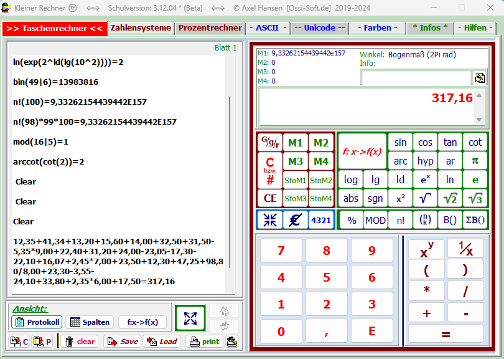This screenshot has width=504, height=359.
Task: Click the paste icon beside Info field
Action: pos(480,78)
